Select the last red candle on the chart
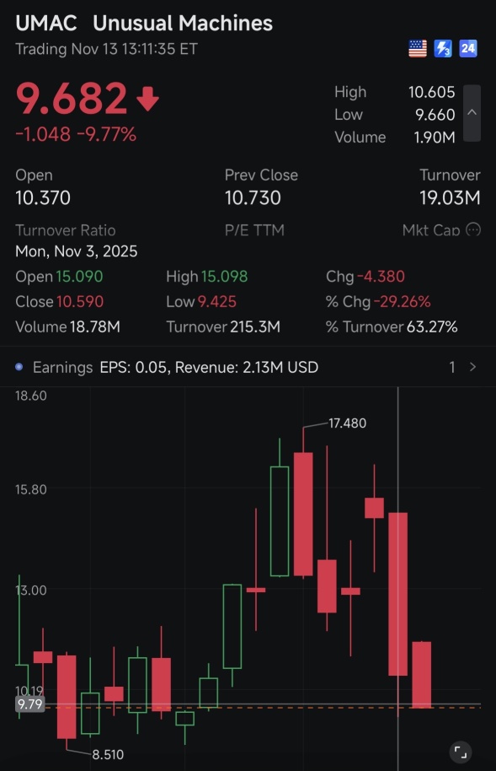The image size is (496, 771). pos(421,675)
